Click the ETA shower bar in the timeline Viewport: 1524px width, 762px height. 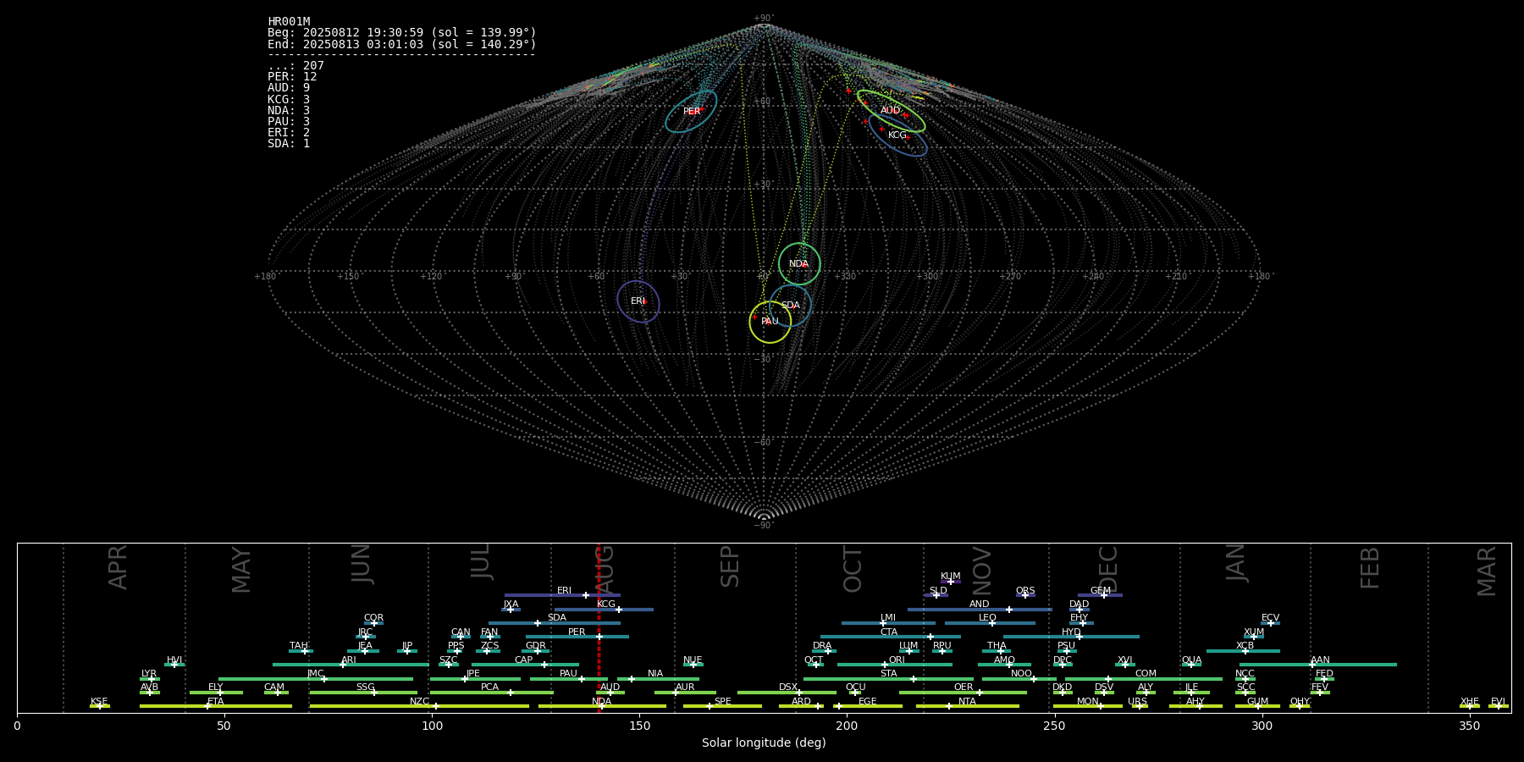216,706
